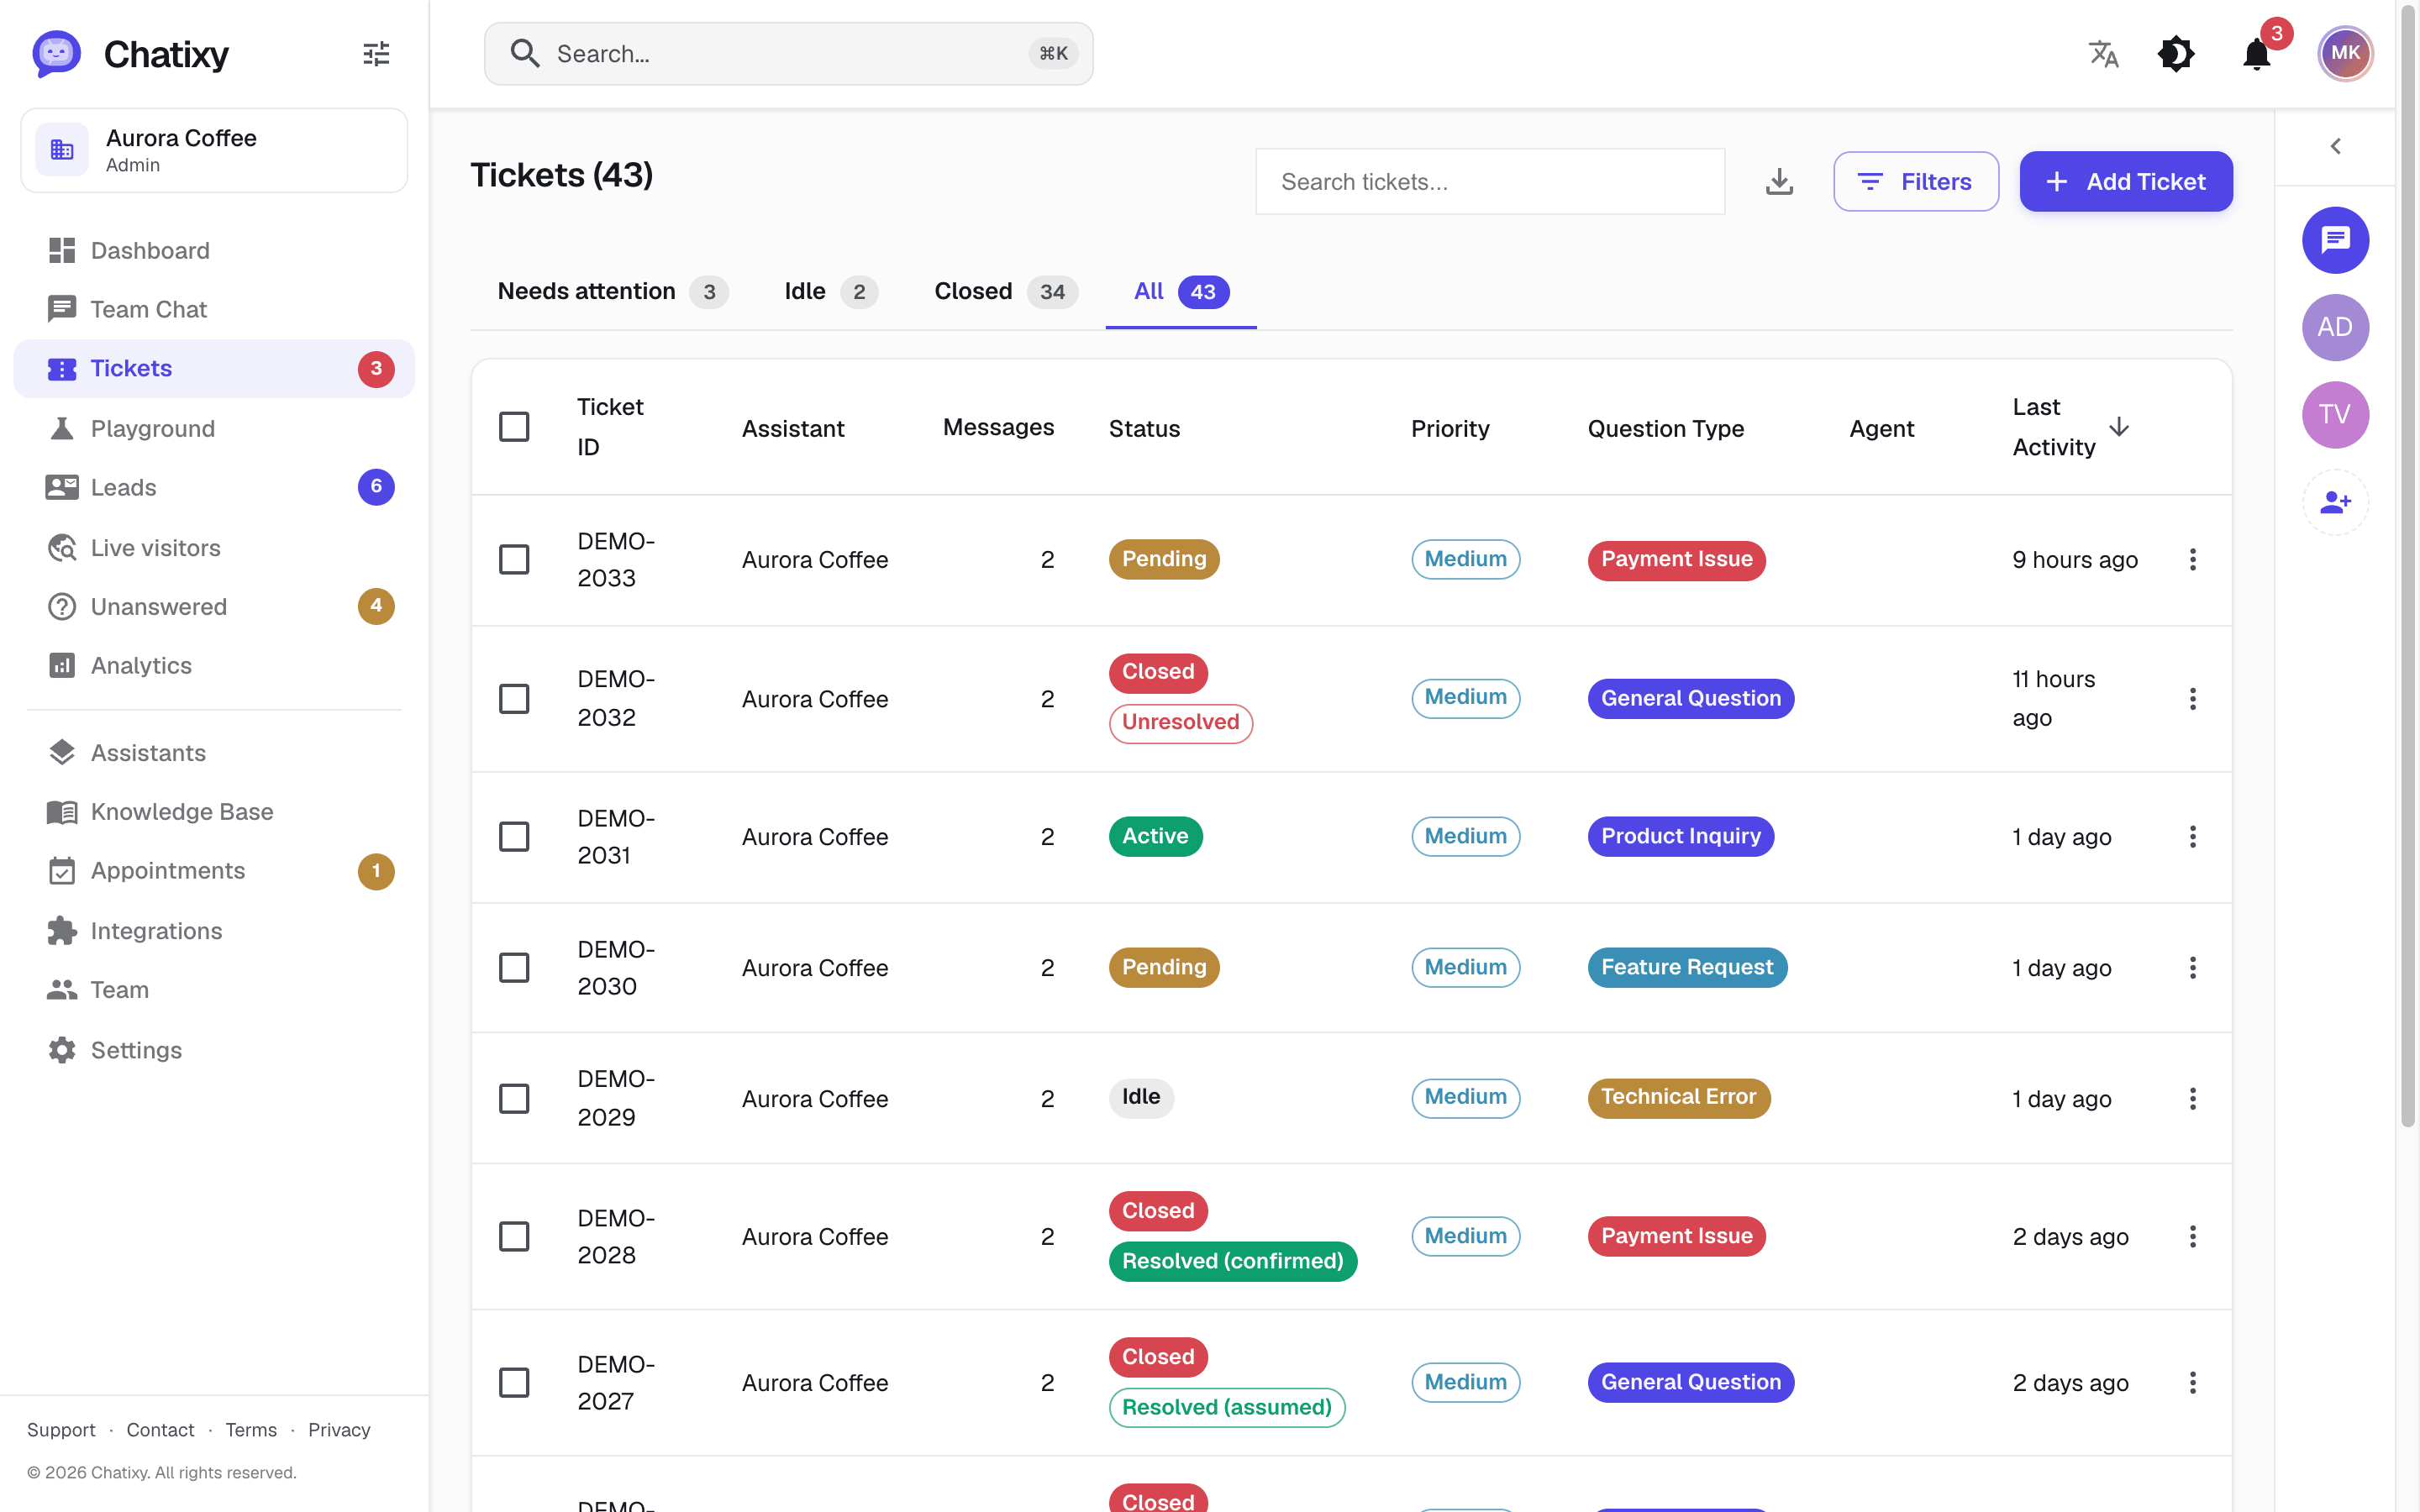Open row menu for DEMO-2033
This screenshot has height=1512, width=2420.
pos(2192,559)
